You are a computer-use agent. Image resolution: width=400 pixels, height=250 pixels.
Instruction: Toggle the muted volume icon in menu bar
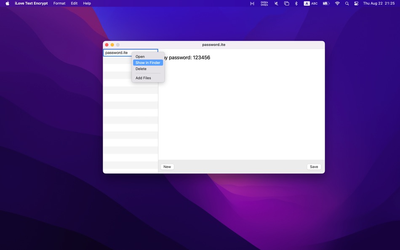point(276,3)
